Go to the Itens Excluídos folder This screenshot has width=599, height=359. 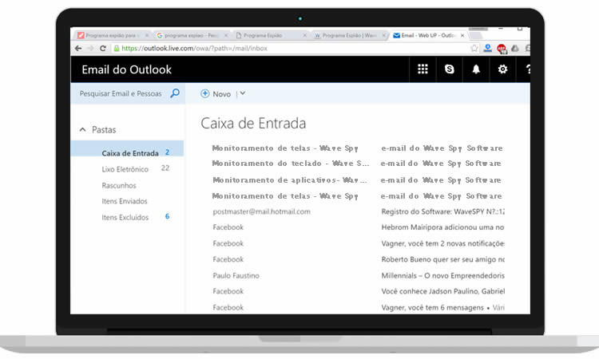126,217
